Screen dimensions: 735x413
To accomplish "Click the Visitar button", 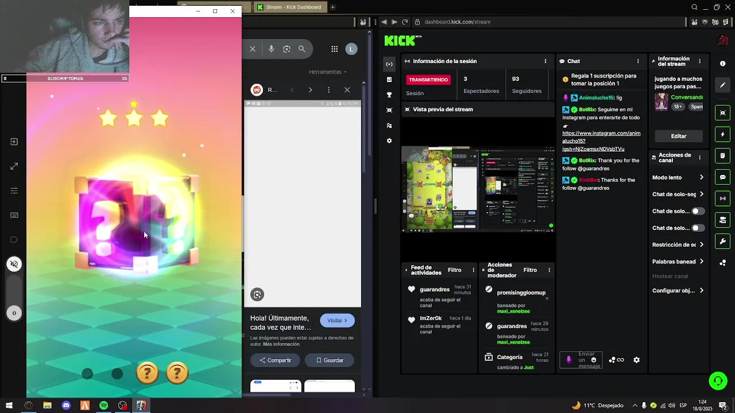I will click(338, 321).
